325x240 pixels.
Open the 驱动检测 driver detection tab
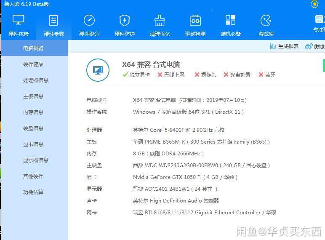pyautogui.click(x=195, y=25)
